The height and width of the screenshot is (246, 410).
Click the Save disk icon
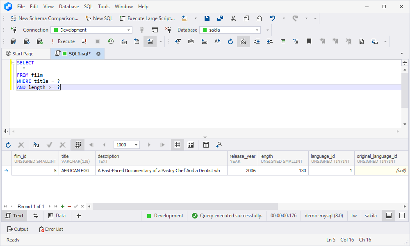click(207, 18)
